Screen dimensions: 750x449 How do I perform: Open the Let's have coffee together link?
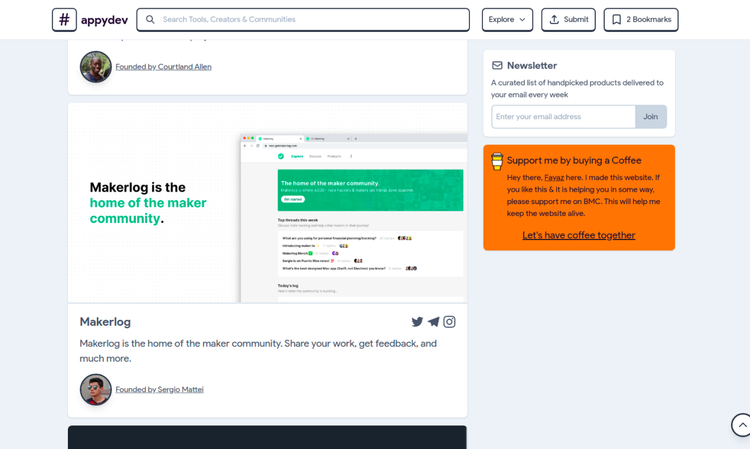578,235
